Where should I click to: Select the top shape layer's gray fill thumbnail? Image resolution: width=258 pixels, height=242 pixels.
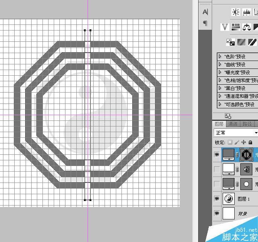point(228,155)
